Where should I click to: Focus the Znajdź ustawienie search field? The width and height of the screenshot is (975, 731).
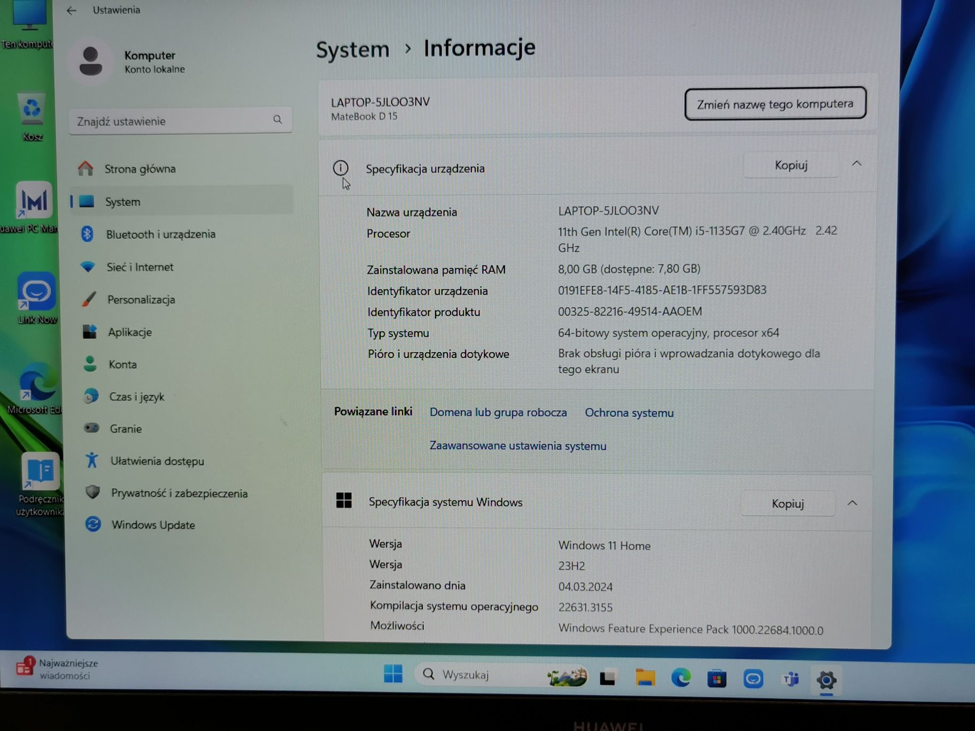[x=180, y=121]
